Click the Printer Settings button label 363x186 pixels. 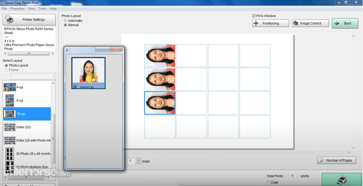34,20
